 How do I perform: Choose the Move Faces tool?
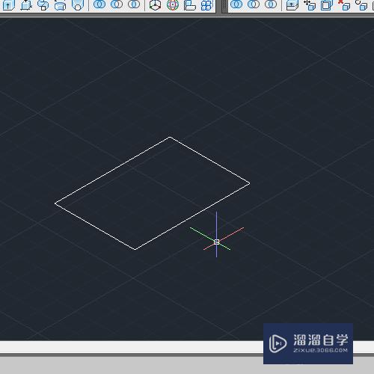[x=310, y=5]
